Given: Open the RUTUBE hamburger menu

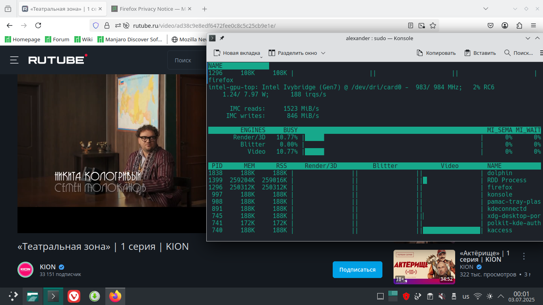Looking at the screenshot, I should [14, 60].
